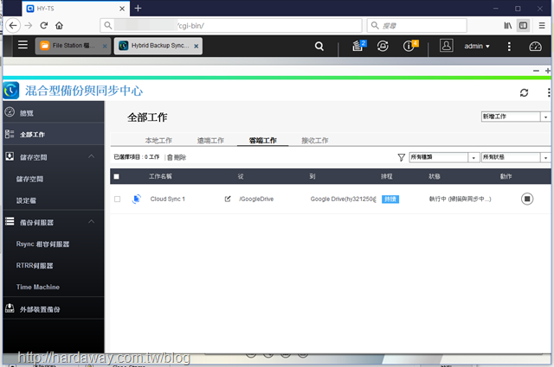The height and width of the screenshot is (367, 554).
Task: Refresh the Hybrid Backup Sync app
Action: pyautogui.click(x=524, y=92)
